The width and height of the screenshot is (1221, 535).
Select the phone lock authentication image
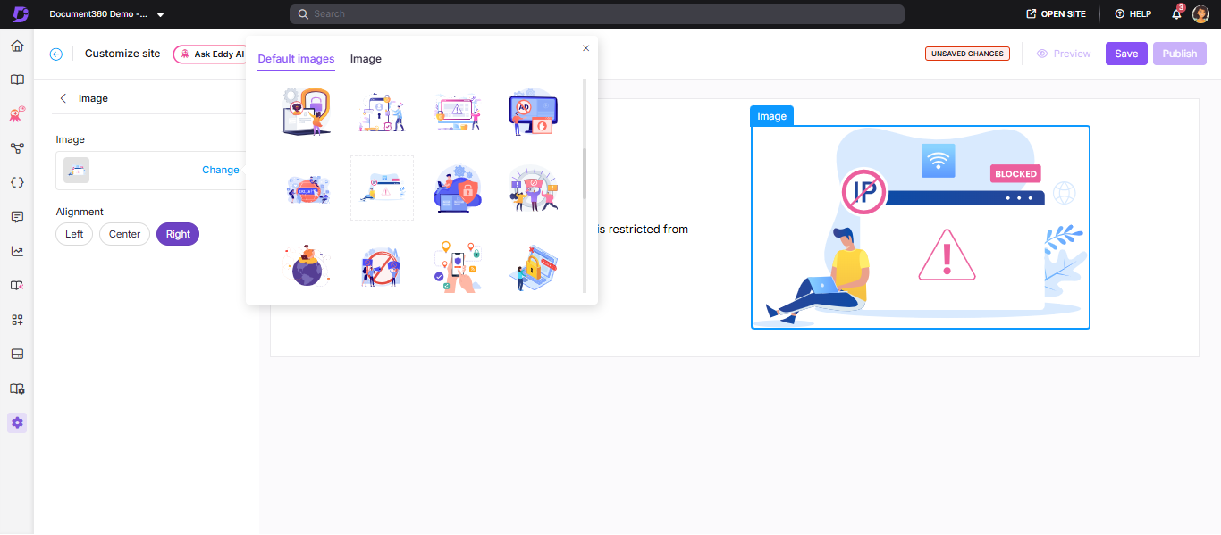[x=383, y=112]
